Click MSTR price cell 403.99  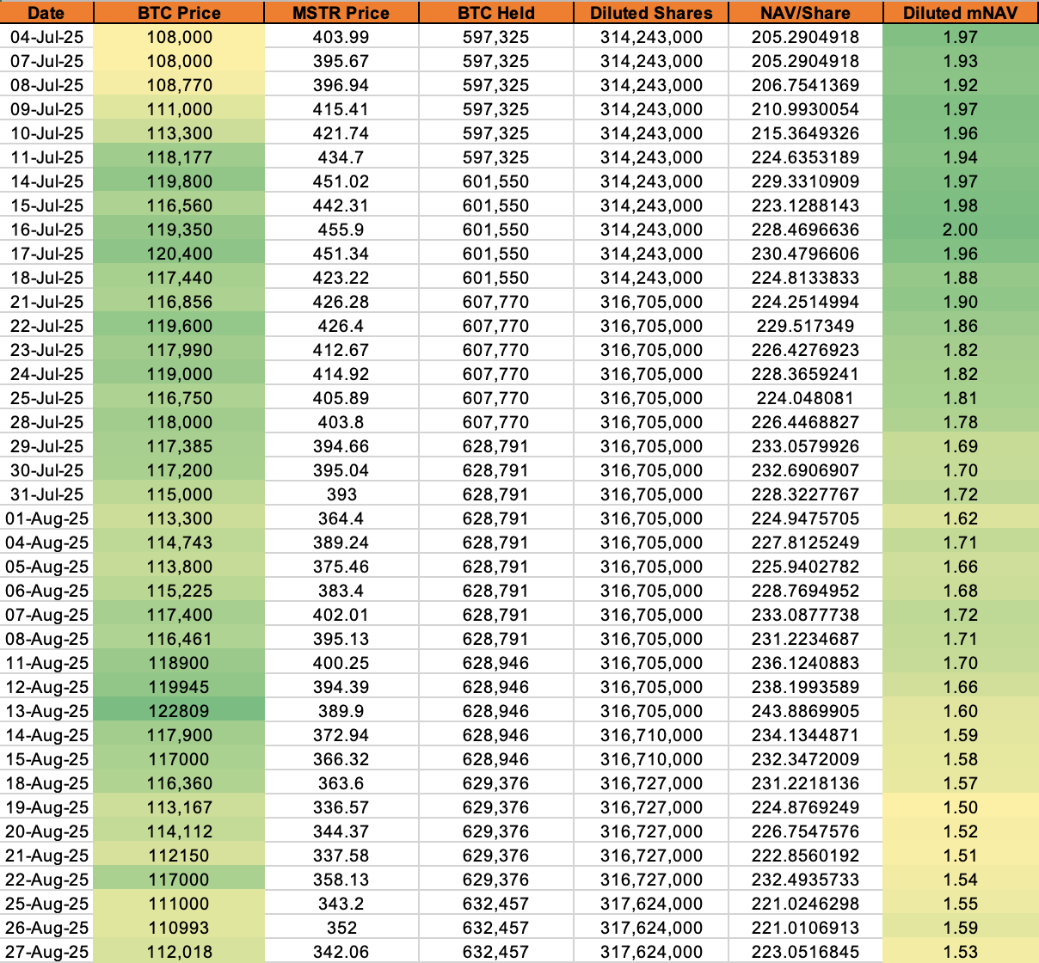point(341,37)
